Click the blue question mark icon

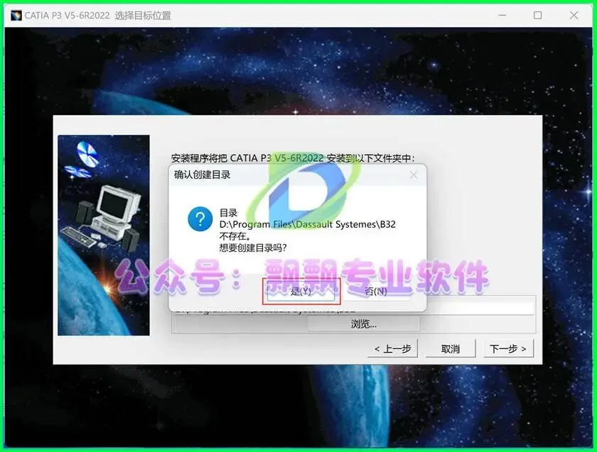(x=200, y=219)
